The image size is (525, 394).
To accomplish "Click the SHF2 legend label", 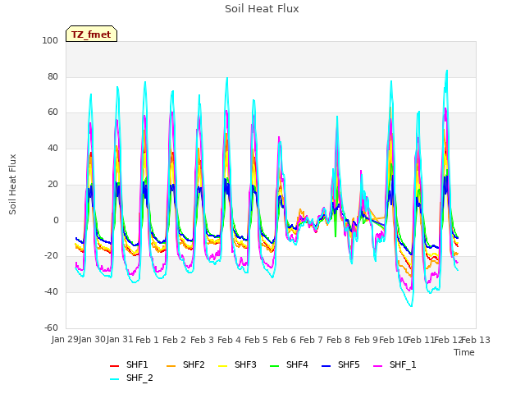I will (194, 364).
